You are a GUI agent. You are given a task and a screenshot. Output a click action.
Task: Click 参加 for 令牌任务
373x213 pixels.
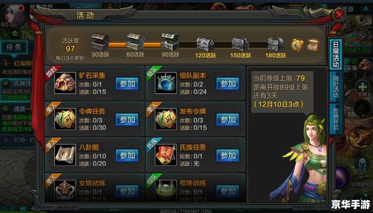click(127, 120)
